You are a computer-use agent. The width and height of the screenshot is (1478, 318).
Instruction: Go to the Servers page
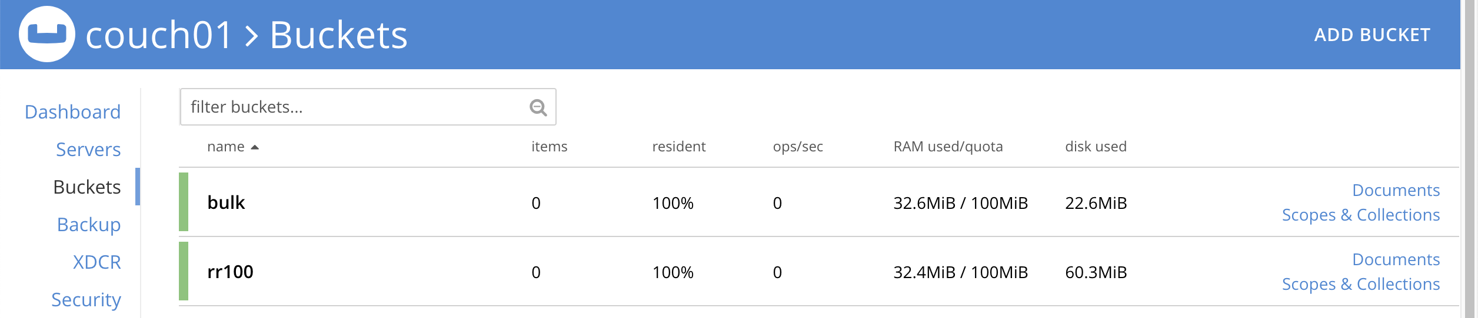(88, 150)
